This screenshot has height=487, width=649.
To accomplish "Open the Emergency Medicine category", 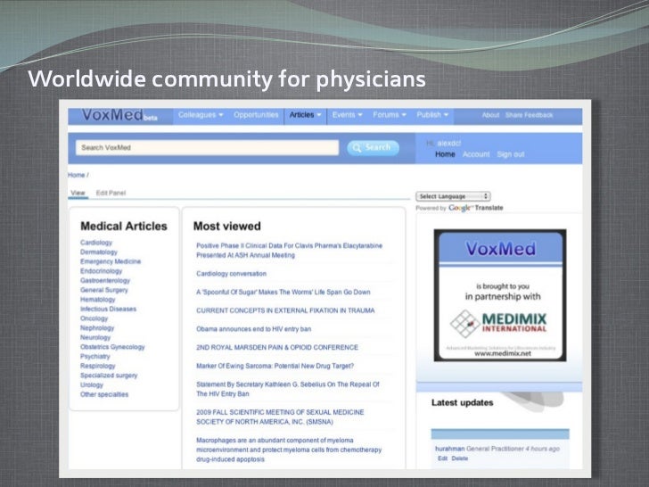I will tap(111, 261).
